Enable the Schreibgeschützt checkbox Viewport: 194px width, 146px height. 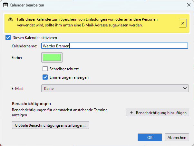[x=45, y=69]
